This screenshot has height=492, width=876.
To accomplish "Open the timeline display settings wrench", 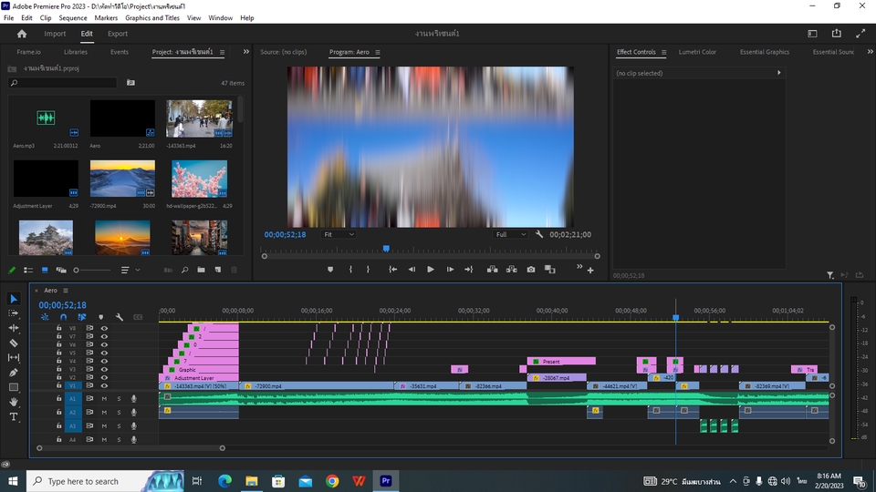I will [x=119, y=317].
